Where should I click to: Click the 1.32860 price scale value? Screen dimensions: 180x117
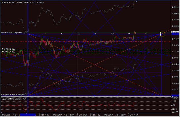tap(175, 83)
